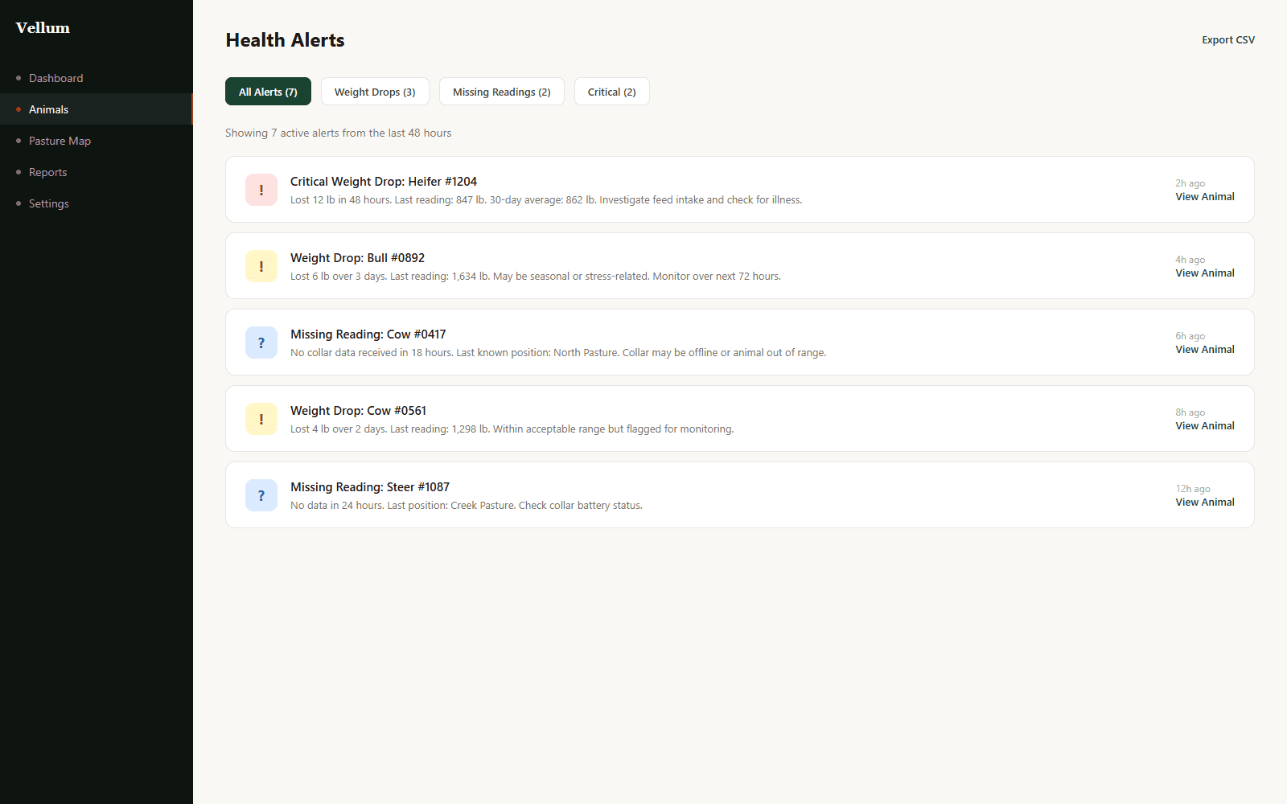The height and width of the screenshot is (804, 1287).
Task: View Animal for Steer #1087 alert
Action: pos(1204,502)
